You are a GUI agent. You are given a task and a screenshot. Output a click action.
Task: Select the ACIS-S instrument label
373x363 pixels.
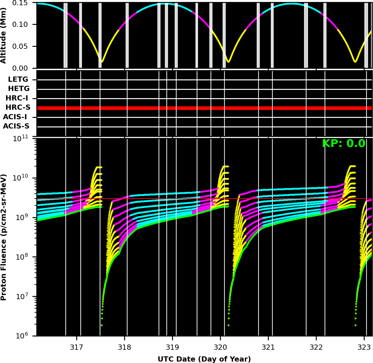[x=16, y=126]
